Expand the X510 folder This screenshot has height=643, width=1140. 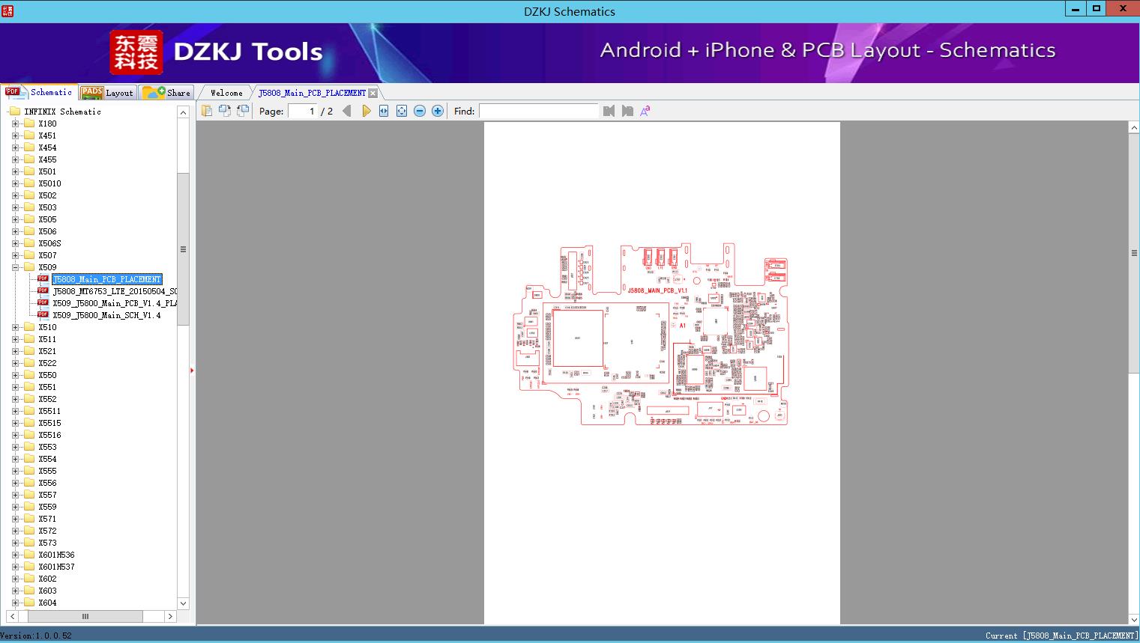pos(15,327)
